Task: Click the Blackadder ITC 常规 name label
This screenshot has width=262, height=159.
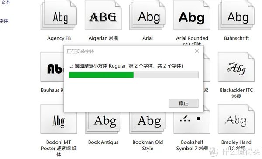Action: [x=236, y=93]
